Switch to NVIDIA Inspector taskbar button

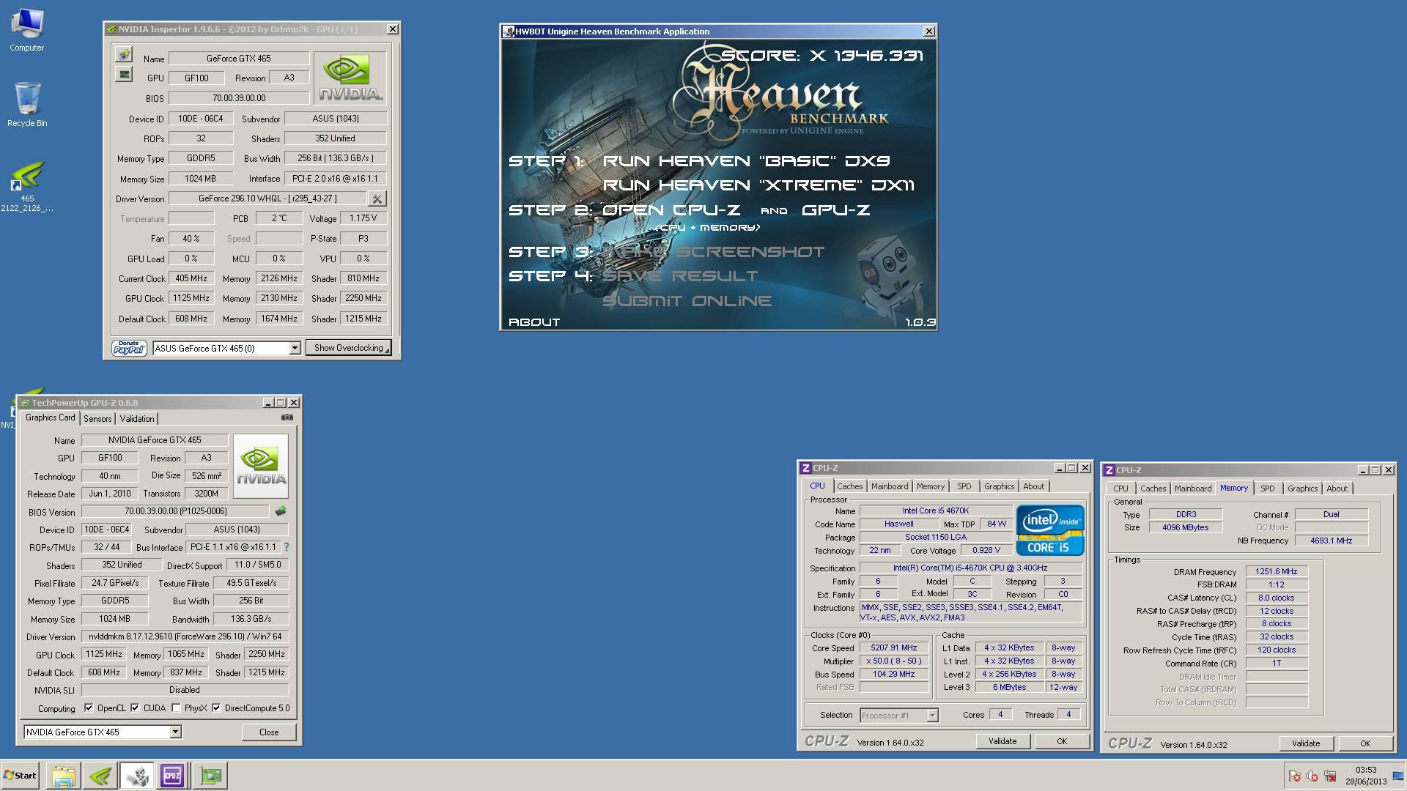pyautogui.click(x=100, y=776)
